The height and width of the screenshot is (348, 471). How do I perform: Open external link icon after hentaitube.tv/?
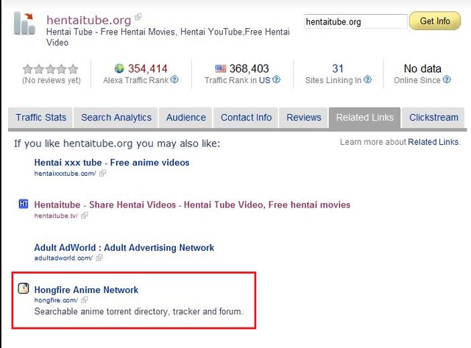(x=85, y=216)
